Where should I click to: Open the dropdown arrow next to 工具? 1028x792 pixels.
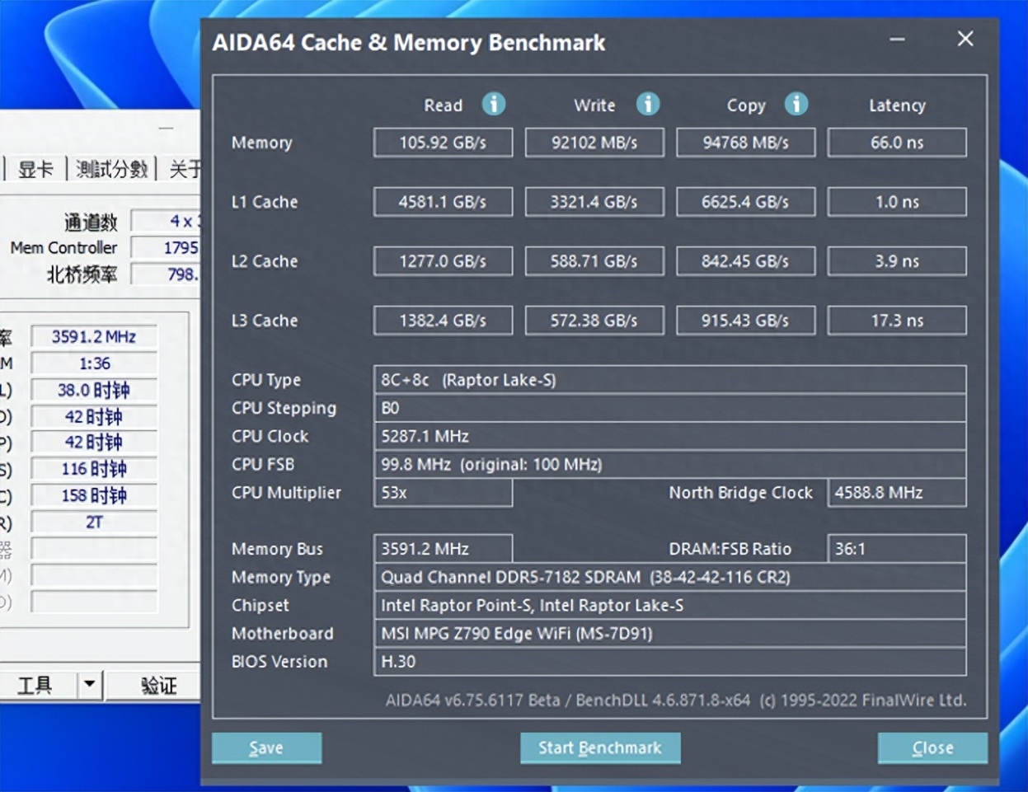[x=90, y=684]
